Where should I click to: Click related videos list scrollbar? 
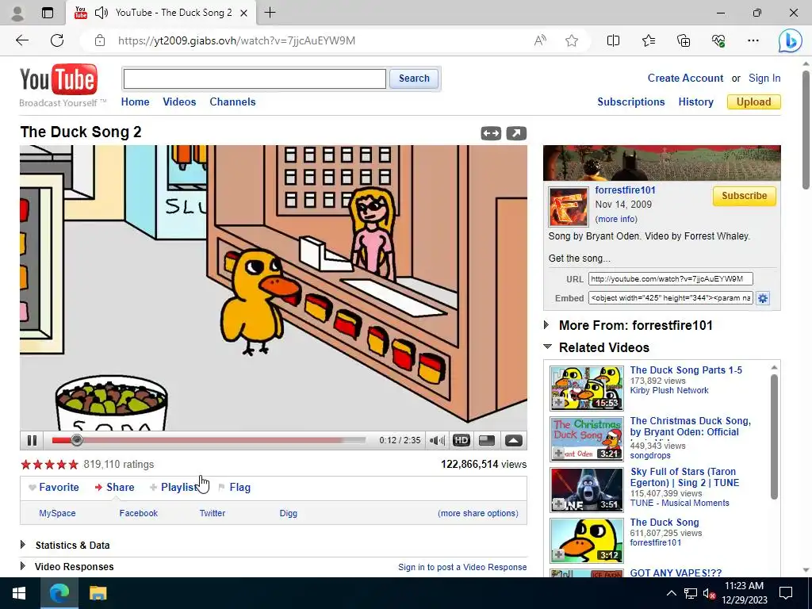click(774, 437)
